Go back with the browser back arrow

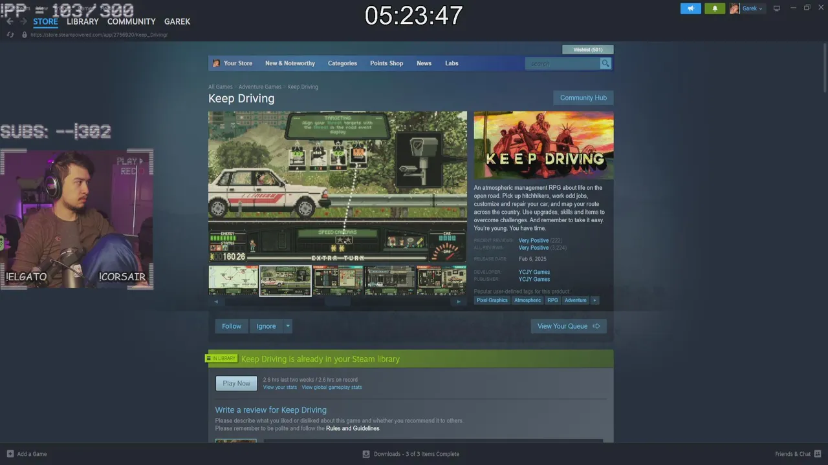point(10,21)
